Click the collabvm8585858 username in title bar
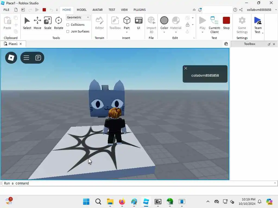Screen dimensions: 278x208 tap(259, 10)
